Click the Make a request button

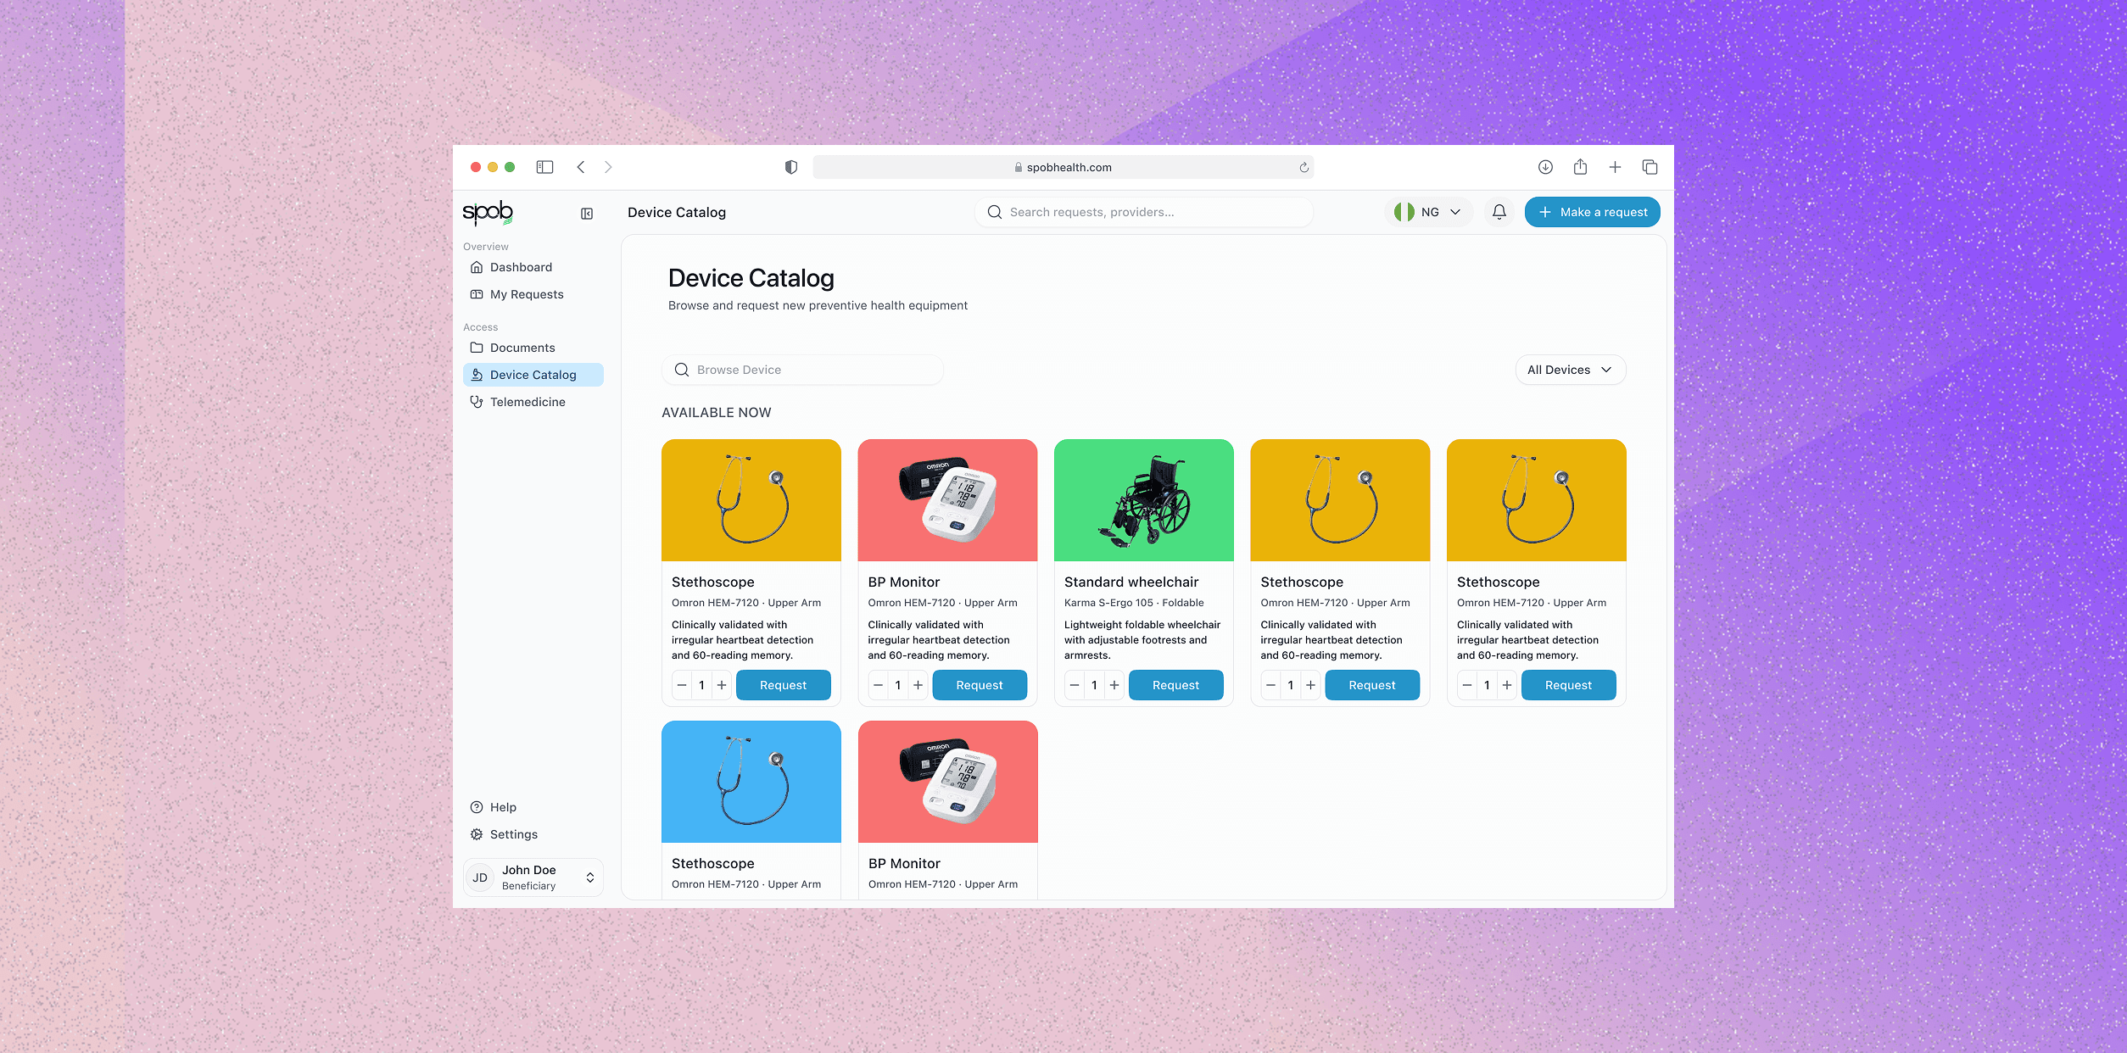click(x=1592, y=212)
